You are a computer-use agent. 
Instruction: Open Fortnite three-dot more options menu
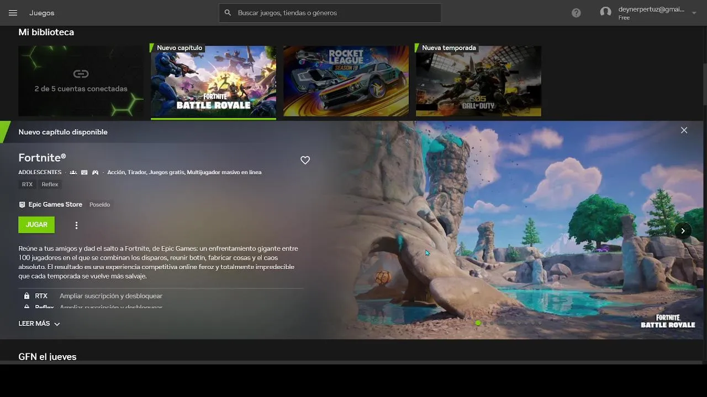tap(76, 225)
